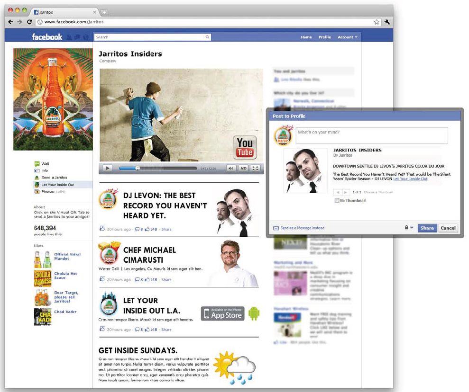
Task: Open the browser wrench menu
Action: 387,22
